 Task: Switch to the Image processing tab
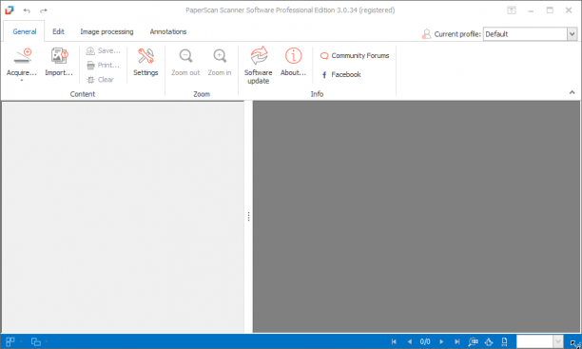tap(107, 31)
